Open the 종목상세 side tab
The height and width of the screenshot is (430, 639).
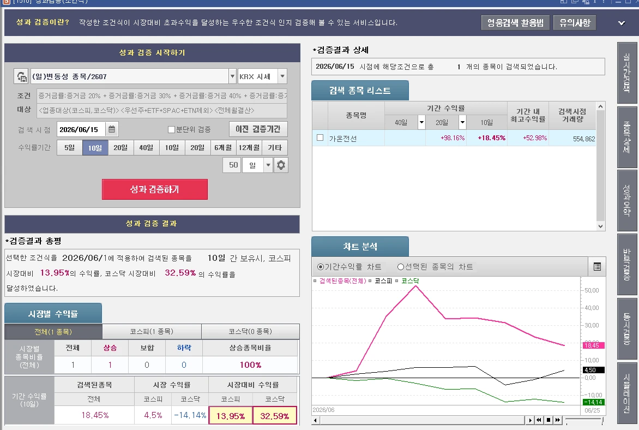click(627, 137)
